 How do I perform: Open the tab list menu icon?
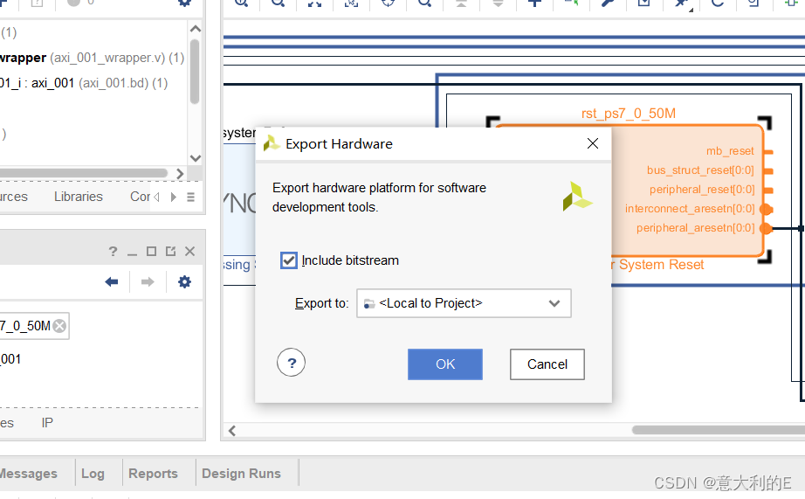[190, 197]
